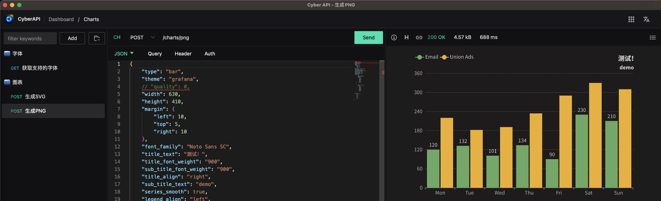The image size is (661, 201).
Task: Click the chart title 测试!
Action: [626, 58]
